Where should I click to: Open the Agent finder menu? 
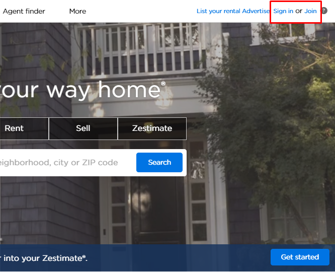pos(24,11)
